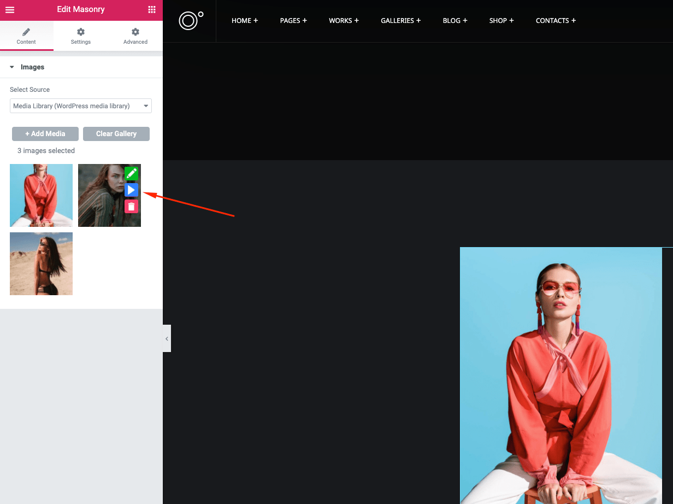Switch to the Settings tab
The width and height of the screenshot is (673, 504).
click(81, 36)
